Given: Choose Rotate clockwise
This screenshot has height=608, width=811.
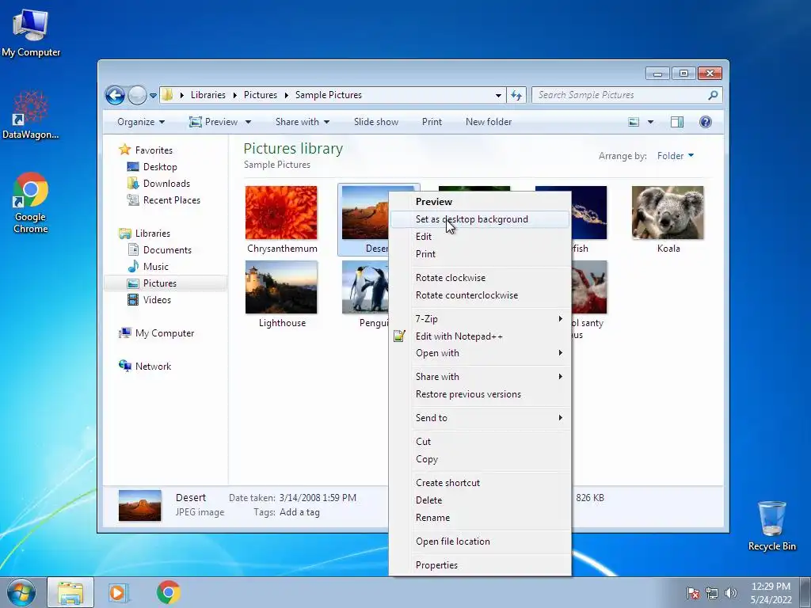Looking at the screenshot, I should (480, 278).
